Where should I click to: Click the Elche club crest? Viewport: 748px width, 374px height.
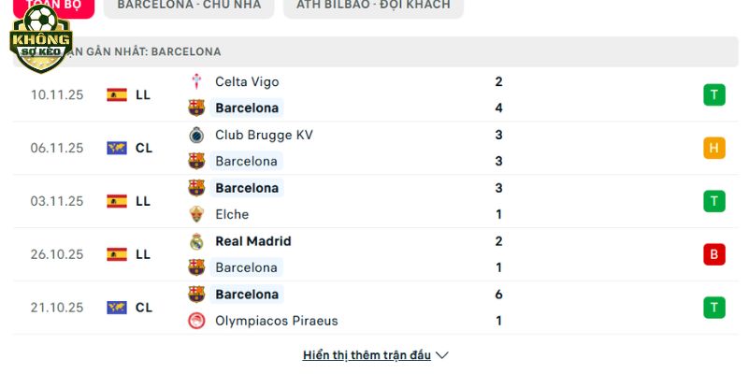tap(196, 214)
